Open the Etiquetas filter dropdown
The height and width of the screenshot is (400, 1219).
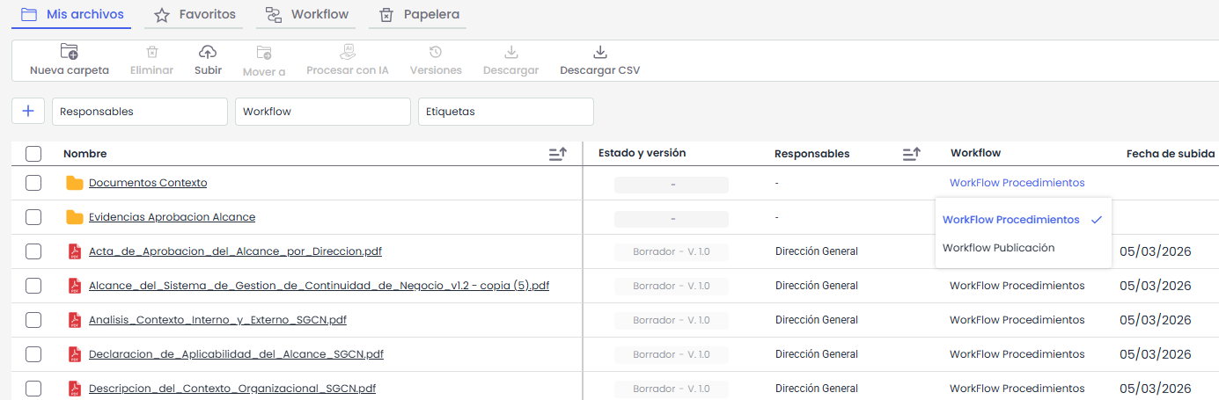[505, 112]
